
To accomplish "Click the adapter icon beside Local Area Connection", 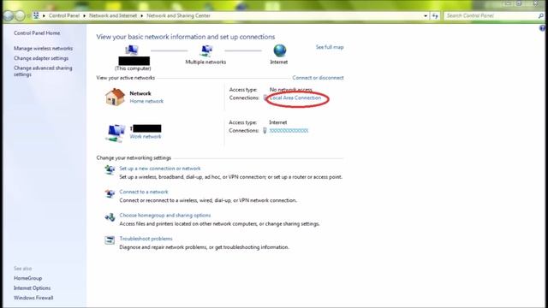I will [265, 98].
